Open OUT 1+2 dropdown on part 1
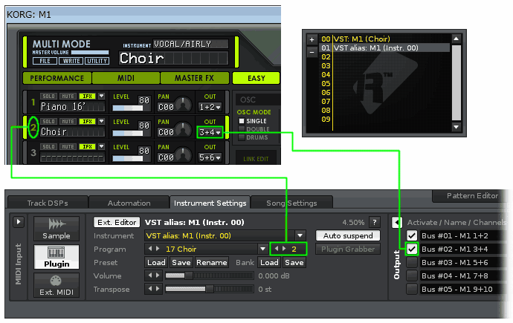Screen dimensions: 513x323 pos(210,107)
